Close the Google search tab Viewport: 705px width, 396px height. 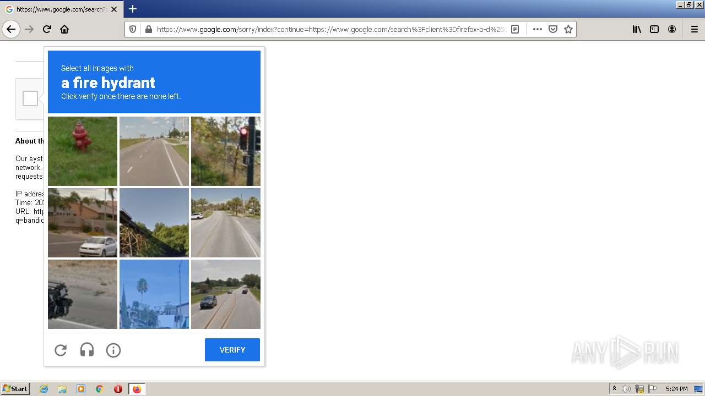114,9
